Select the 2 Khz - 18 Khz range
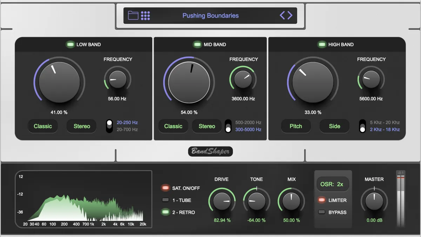Screen dimensions: 421x237 (385, 130)
